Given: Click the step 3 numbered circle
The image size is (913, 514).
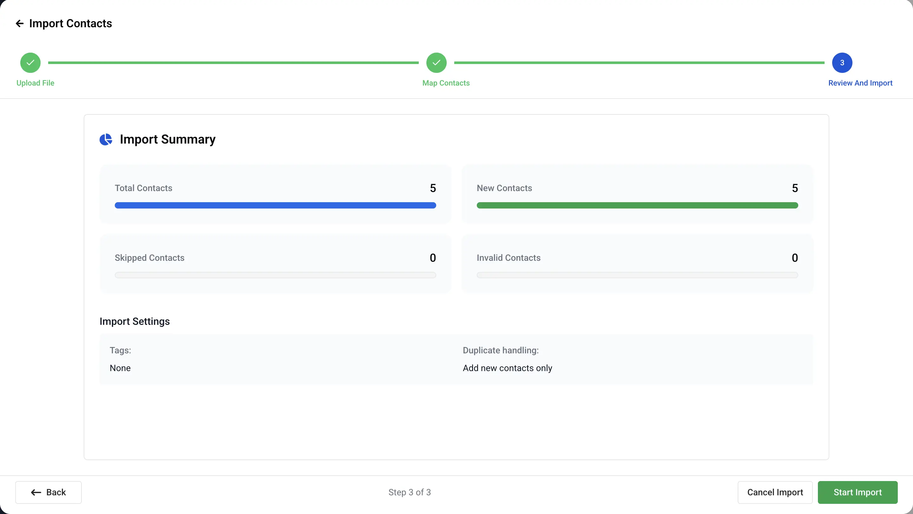Looking at the screenshot, I should point(842,63).
